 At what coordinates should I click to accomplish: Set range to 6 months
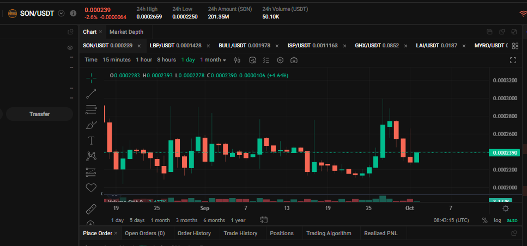tap(214, 220)
